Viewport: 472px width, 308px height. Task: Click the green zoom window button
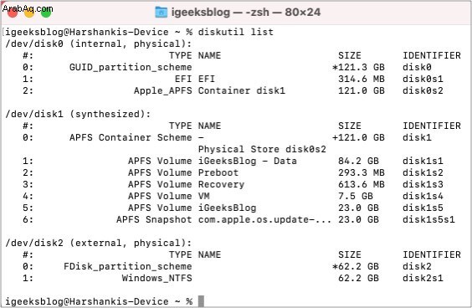tap(46, 12)
